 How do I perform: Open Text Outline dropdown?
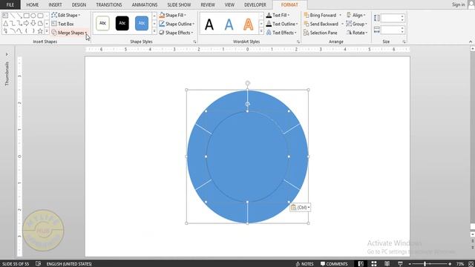pos(282,24)
